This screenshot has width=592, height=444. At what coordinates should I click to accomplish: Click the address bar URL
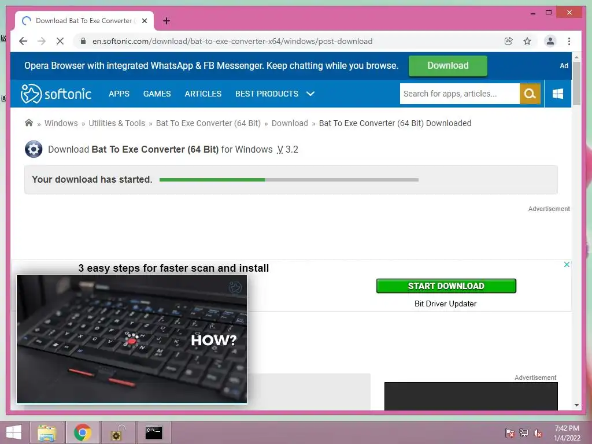232,41
